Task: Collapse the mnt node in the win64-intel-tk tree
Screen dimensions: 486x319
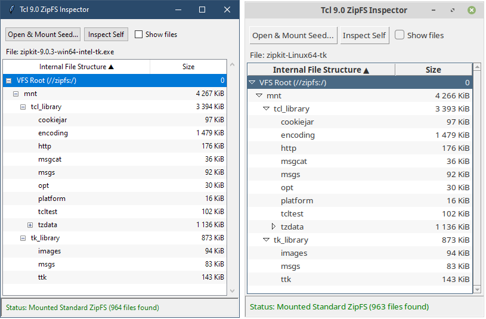Action: [x=16, y=94]
